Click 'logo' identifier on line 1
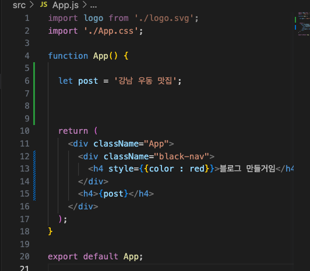 click(93, 19)
